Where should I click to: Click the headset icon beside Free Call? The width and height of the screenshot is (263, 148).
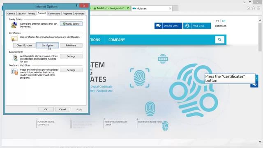click(187, 25)
